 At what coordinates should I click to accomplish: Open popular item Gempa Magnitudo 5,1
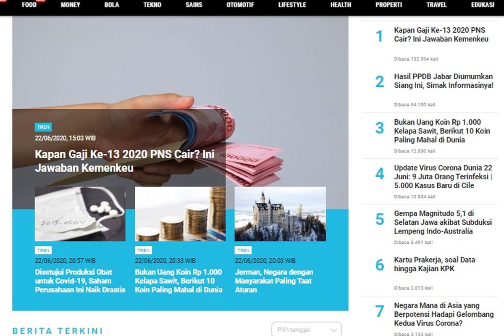[x=443, y=222]
